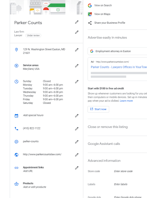Edit the website URL pencil icon
Image resolution: width=147 pixels, height=198 pixels.
(x=77, y=155)
